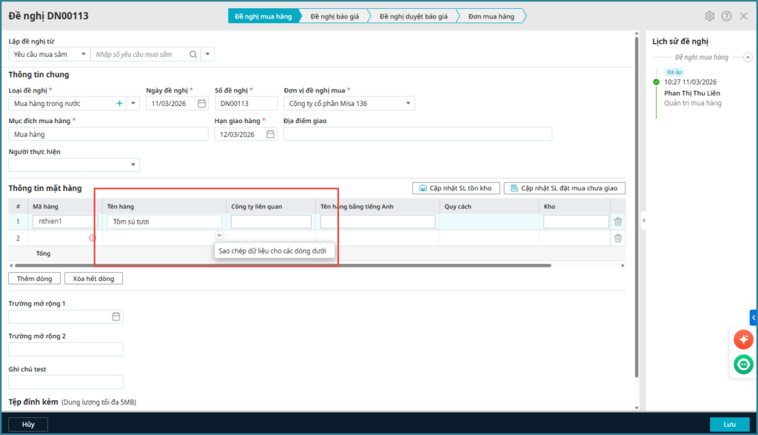
Task: Open the green chat support icon
Action: click(x=742, y=365)
